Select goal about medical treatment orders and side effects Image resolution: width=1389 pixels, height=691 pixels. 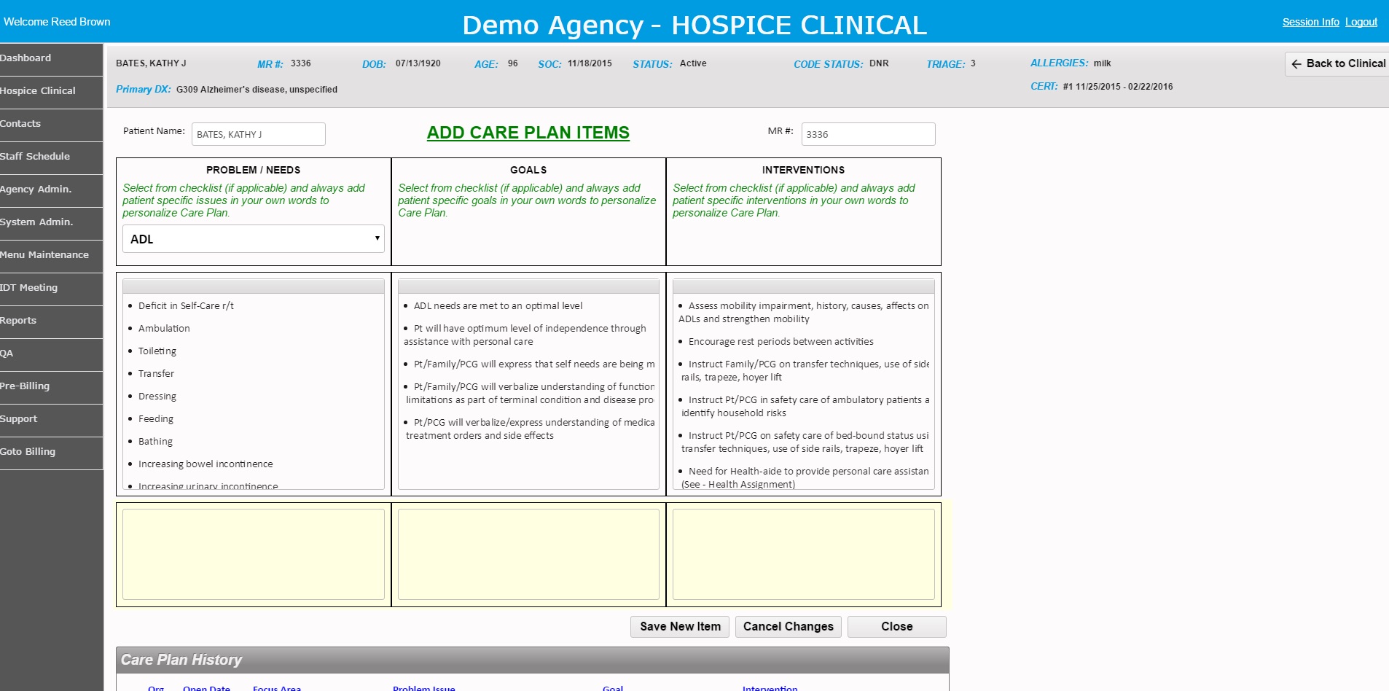coord(530,429)
